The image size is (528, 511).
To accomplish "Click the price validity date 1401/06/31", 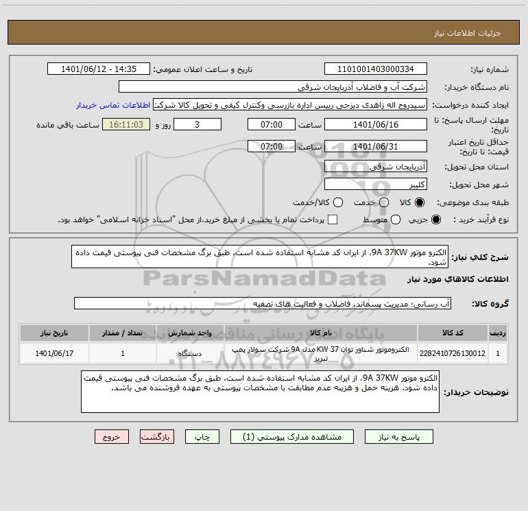I will click(376, 146).
